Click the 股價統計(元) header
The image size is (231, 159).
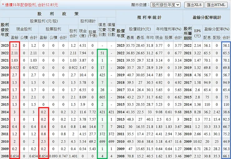(140, 29)
